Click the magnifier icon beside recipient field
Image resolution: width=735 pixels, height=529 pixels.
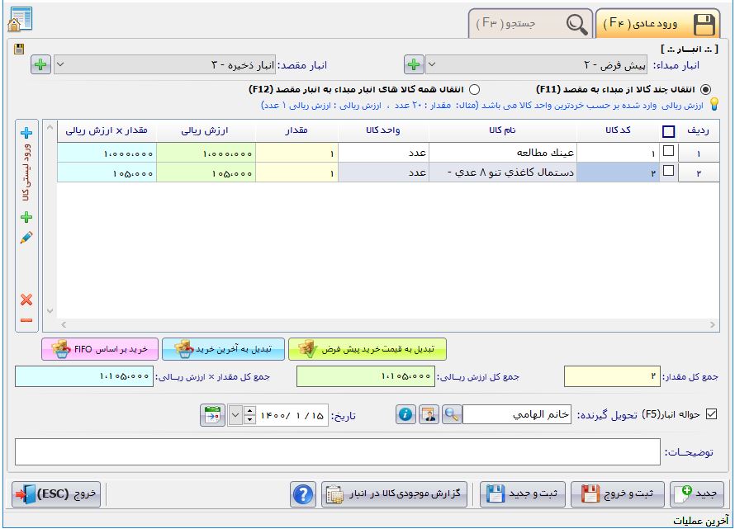pyautogui.click(x=451, y=414)
